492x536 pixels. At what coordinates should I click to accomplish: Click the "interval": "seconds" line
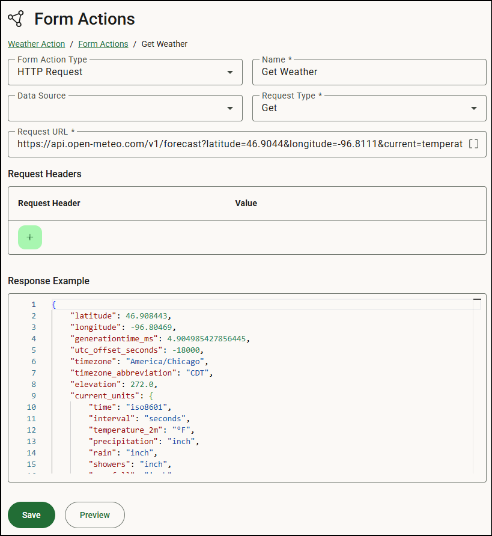point(139,418)
